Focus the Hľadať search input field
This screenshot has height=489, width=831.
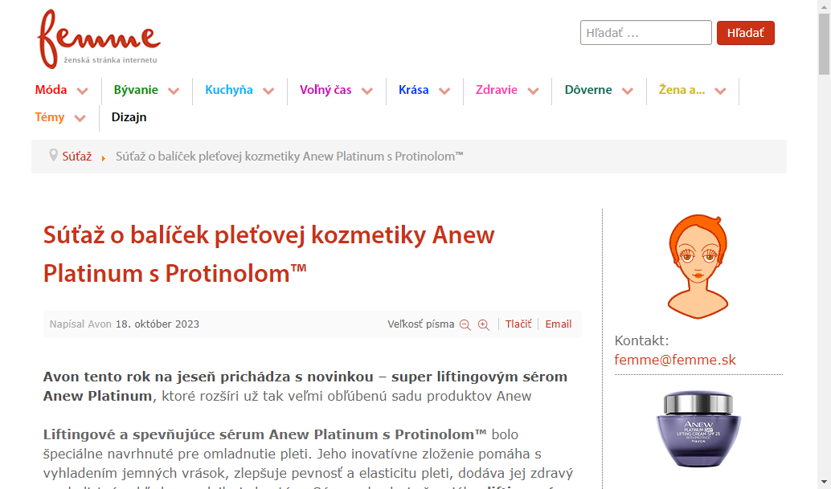(645, 33)
